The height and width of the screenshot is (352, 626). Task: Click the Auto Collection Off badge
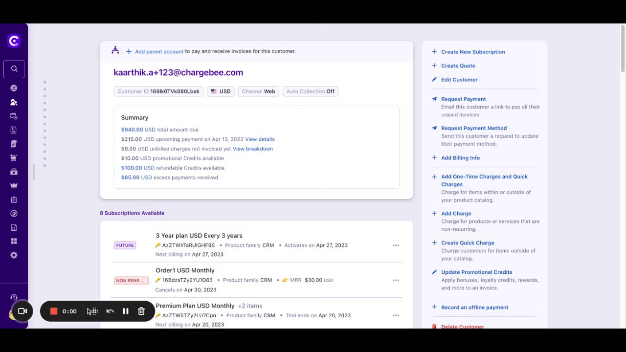[x=311, y=91]
